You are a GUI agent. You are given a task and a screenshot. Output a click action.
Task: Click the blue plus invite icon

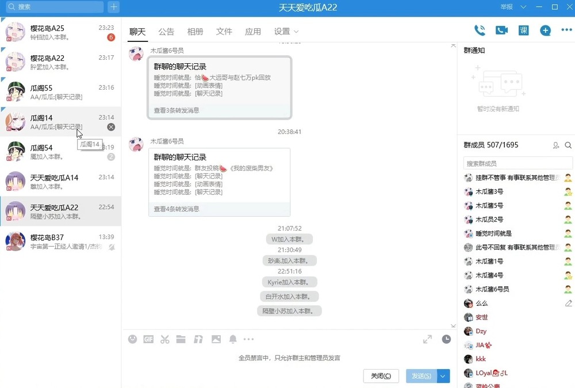545,30
